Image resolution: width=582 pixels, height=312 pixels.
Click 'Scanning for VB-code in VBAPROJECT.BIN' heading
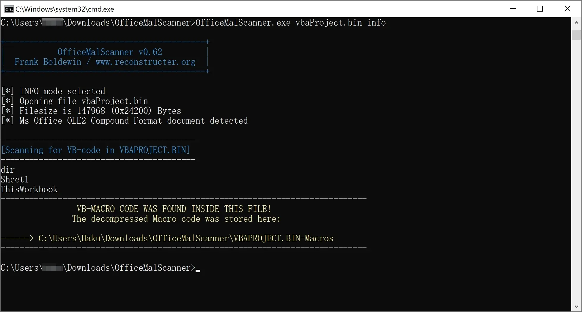[x=95, y=150]
